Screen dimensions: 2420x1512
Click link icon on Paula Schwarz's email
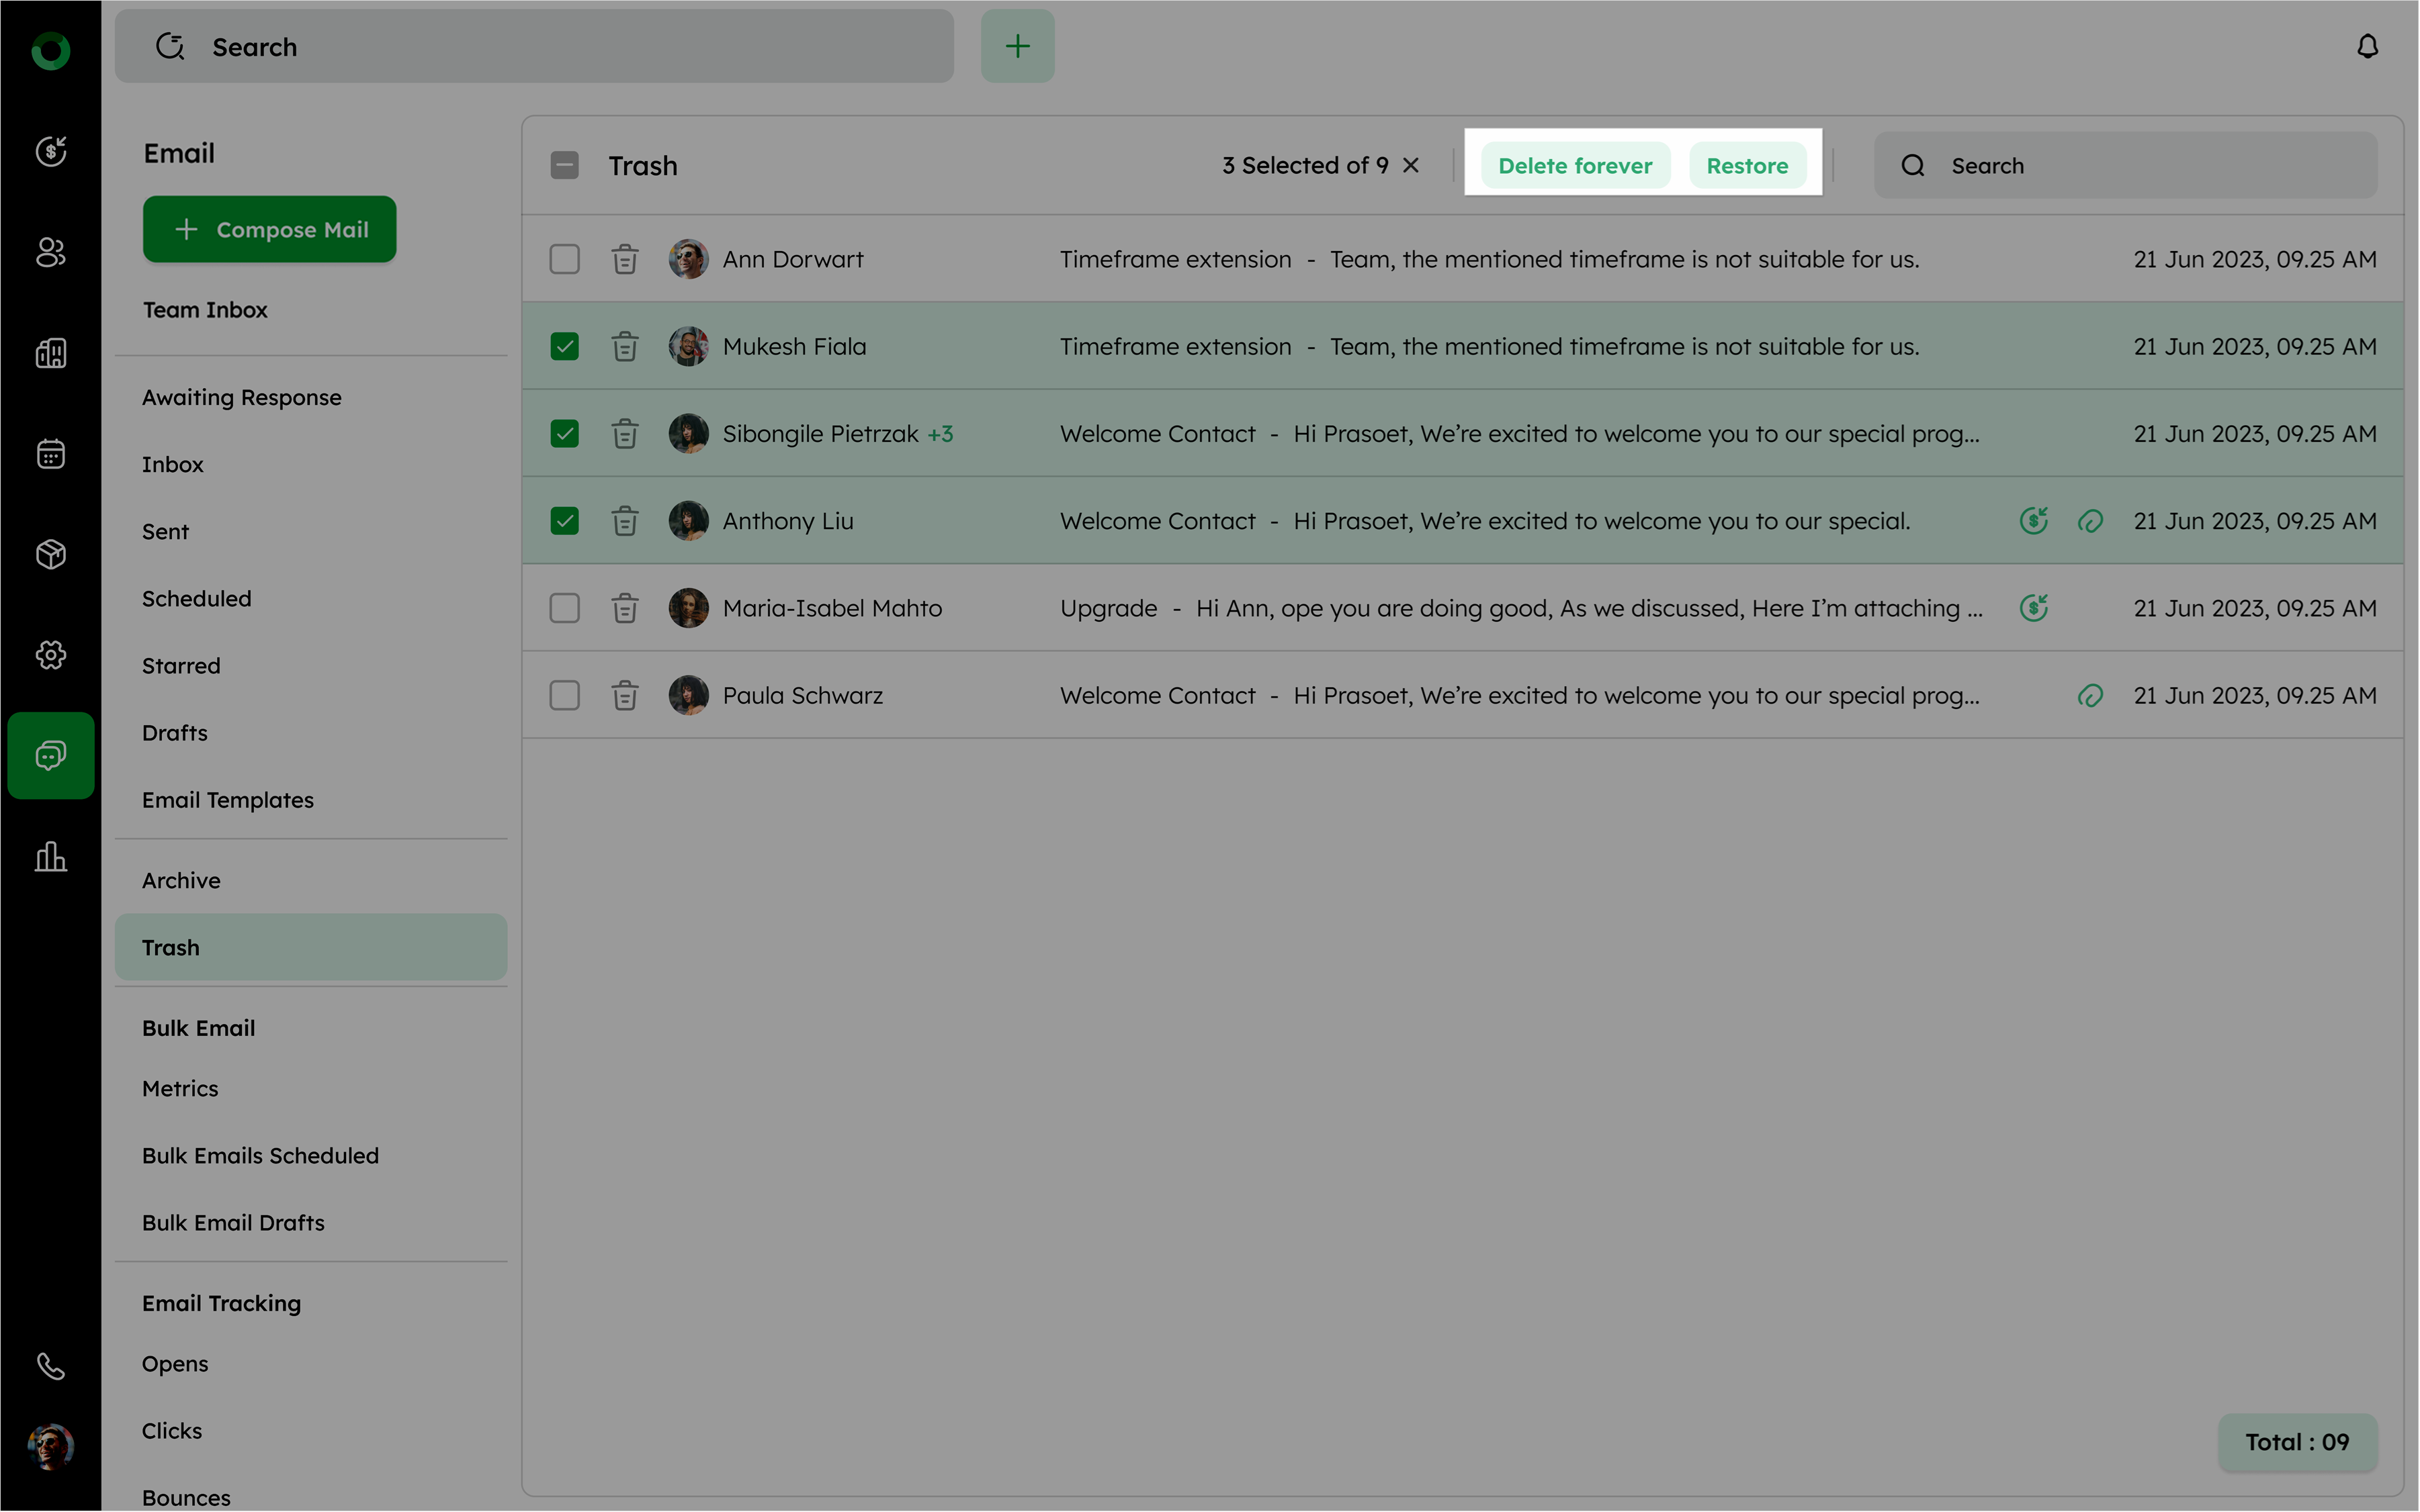(2090, 696)
